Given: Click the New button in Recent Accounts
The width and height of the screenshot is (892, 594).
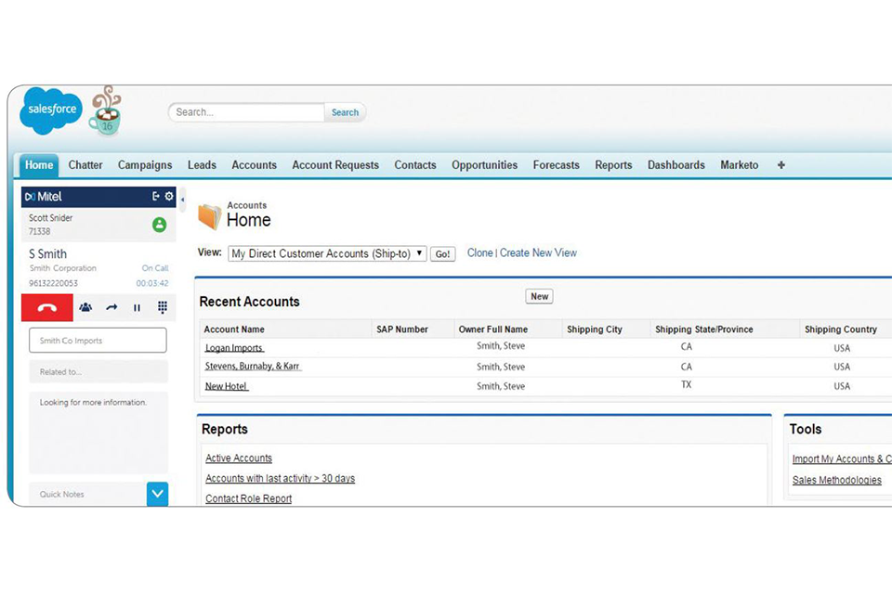Looking at the screenshot, I should (539, 296).
